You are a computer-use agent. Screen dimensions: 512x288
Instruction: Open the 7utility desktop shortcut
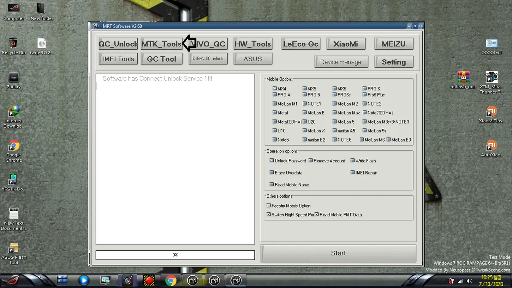[14, 80]
